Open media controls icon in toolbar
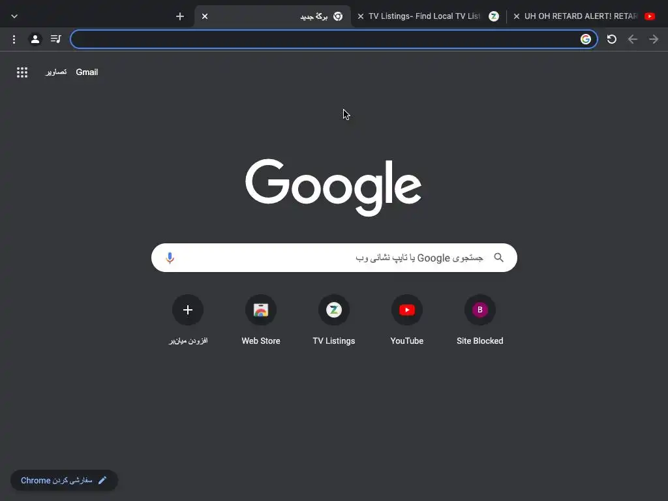The width and height of the screenshot is (668, 501). [56, 39]
